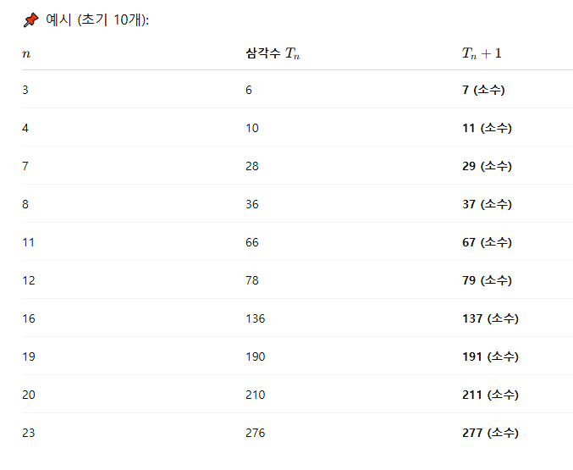
Task: Click the n value 19 cell
Action: click(x=29, y=357)
